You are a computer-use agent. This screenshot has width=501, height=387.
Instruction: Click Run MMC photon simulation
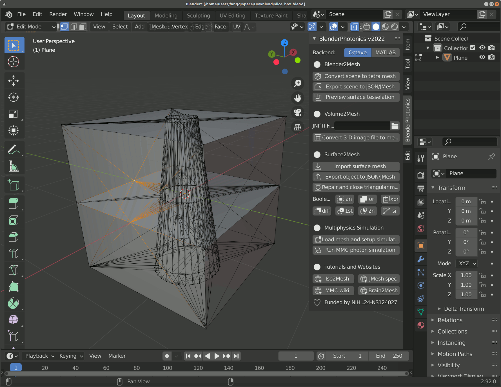point(356,250)
